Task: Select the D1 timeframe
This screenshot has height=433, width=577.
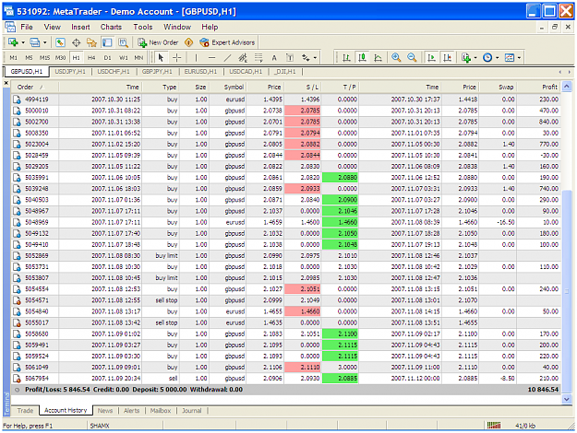Action: 107,58
